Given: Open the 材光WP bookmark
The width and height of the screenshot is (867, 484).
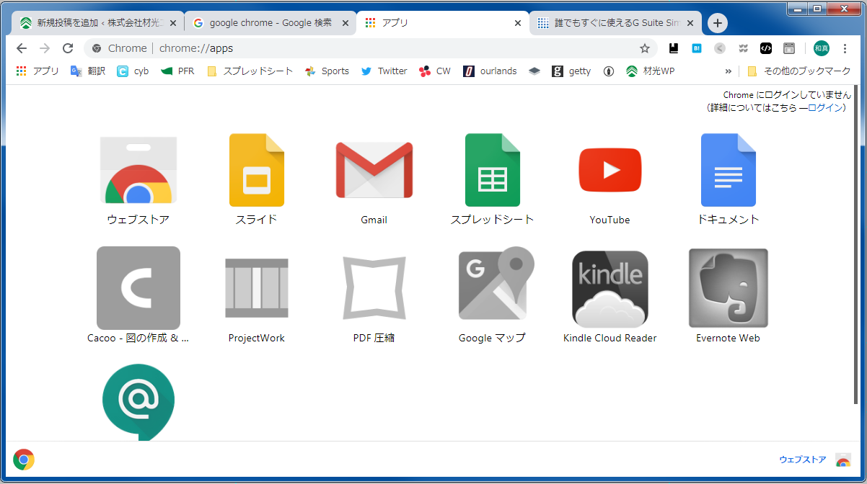Looking at the screenshot, I should [x=651, y=71].
